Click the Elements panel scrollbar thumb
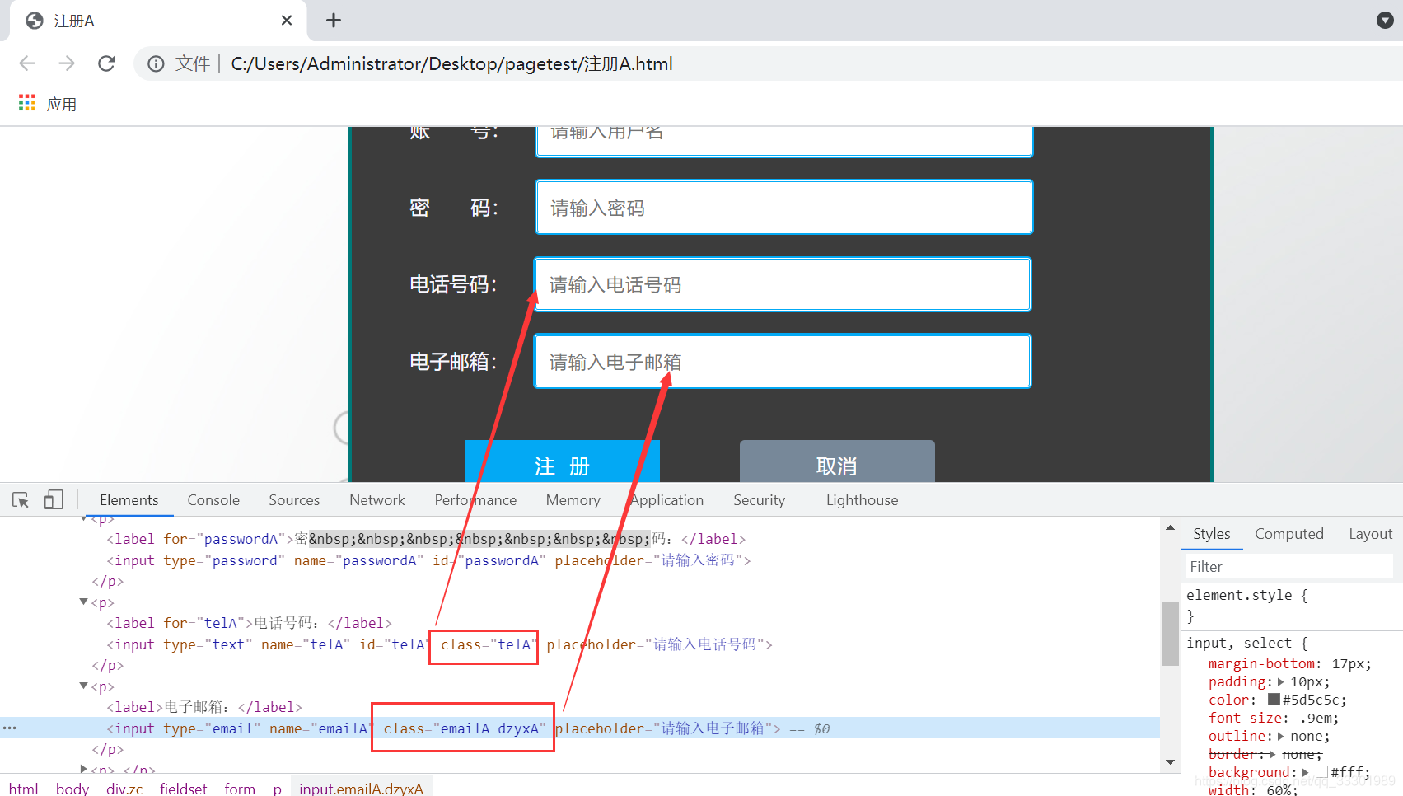This screenshot has width=1403, height=796. pyautogui.click(x=1170, y=634)
